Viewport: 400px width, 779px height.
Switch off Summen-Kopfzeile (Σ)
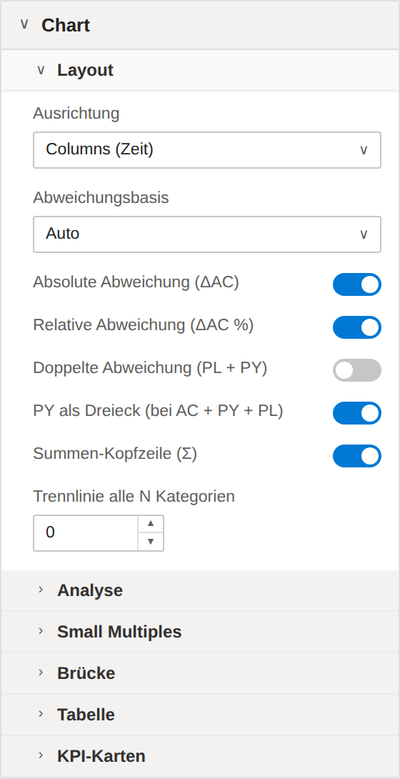click(x=357, y=456)
